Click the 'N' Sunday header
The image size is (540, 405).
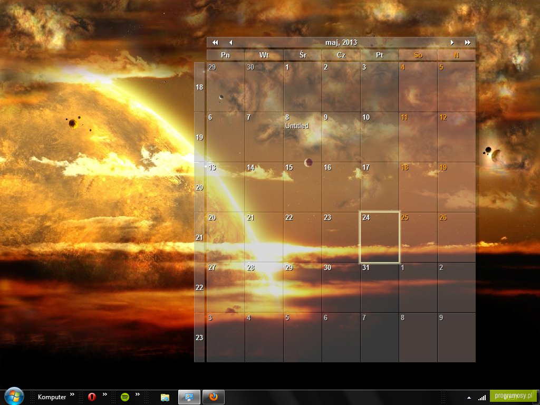pos(456,55)
